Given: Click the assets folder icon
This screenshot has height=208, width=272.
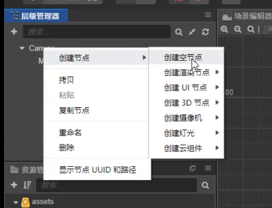Looking at the screenshot, I should click(x=25, y=202).
